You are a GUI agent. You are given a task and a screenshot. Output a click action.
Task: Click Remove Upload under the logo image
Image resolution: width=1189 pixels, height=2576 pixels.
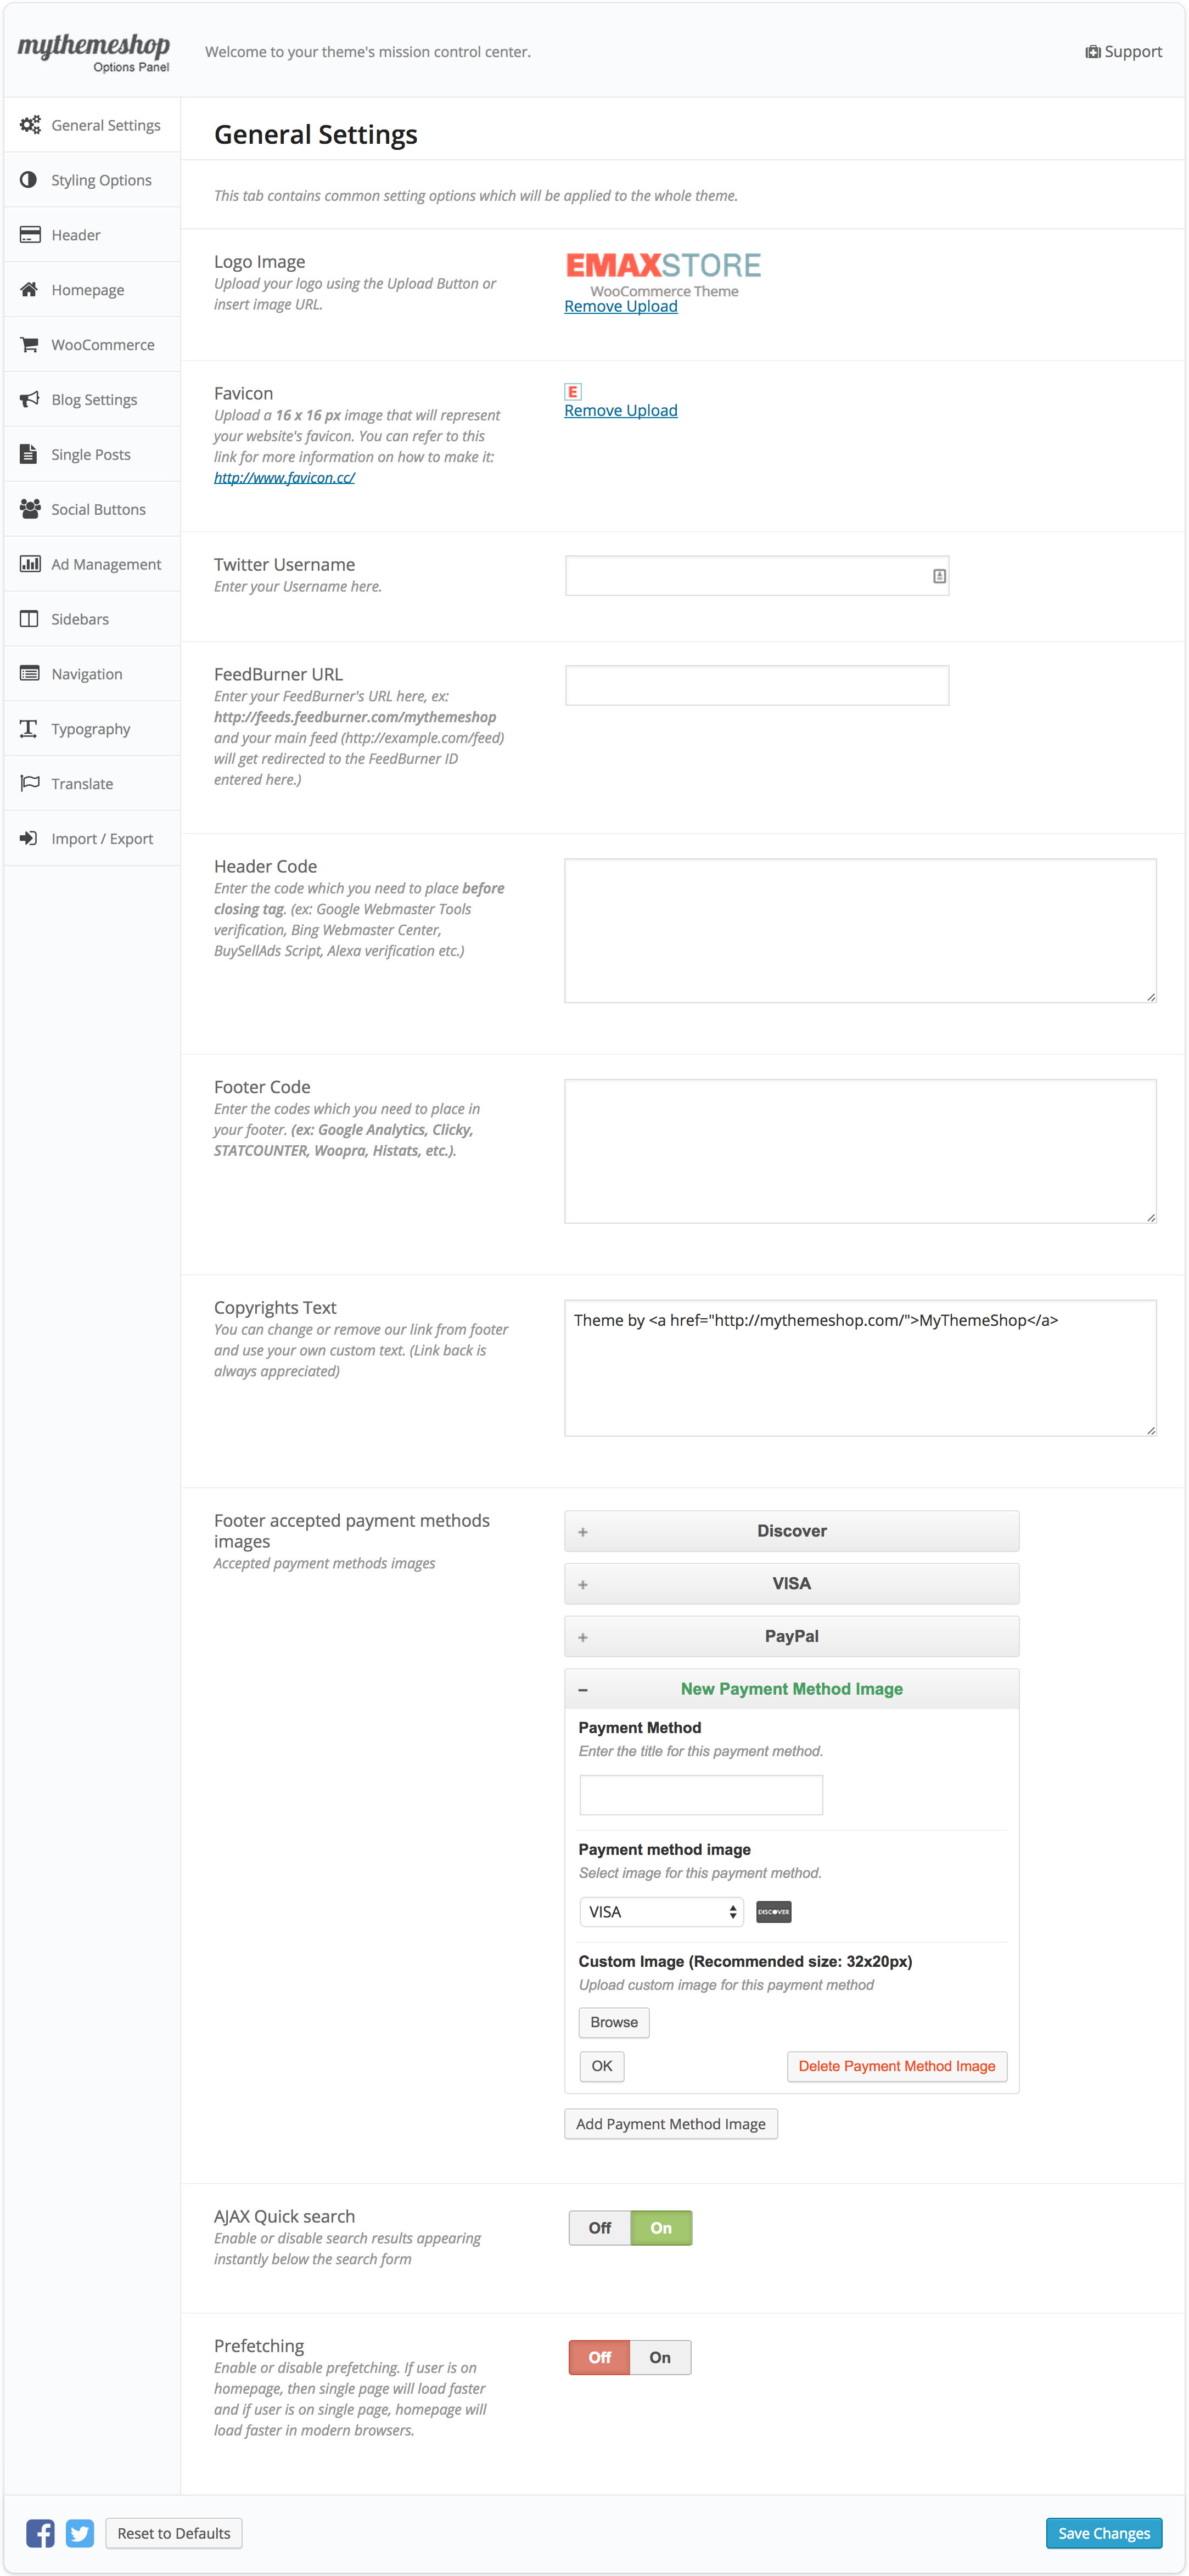620,306
